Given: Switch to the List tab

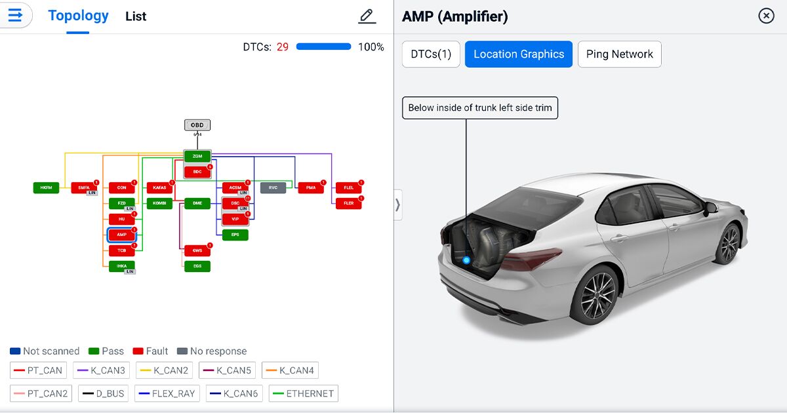Looking at the screenshot, I should [136, 16].
